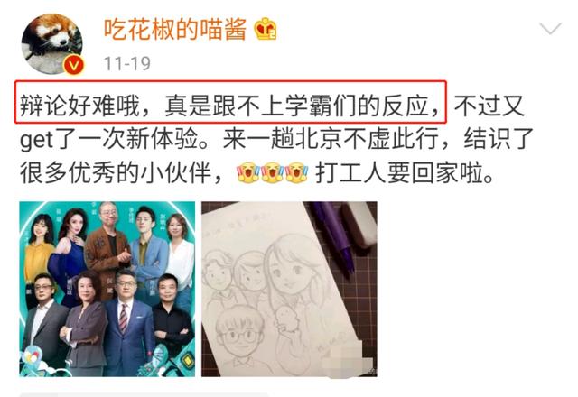Click the phrase 打工人要回家啦

pyautogui.click(x=405, y=173)
